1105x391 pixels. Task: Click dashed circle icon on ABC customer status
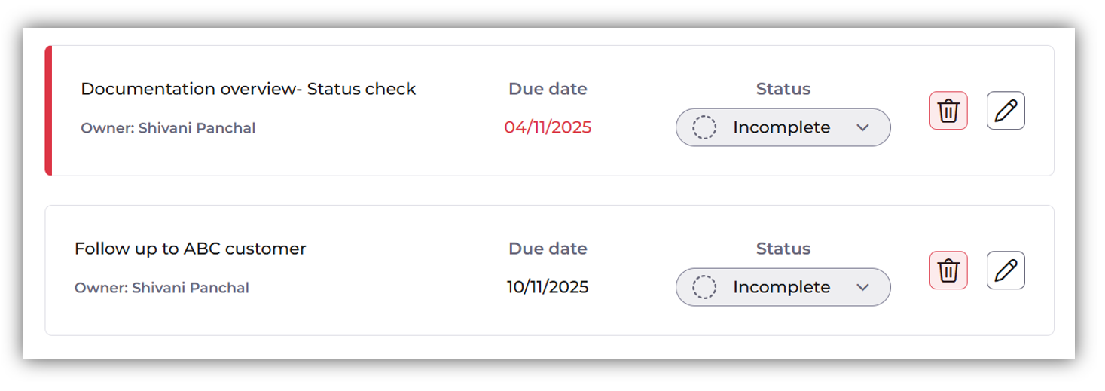pyautogui.click(x=704, y=287)
